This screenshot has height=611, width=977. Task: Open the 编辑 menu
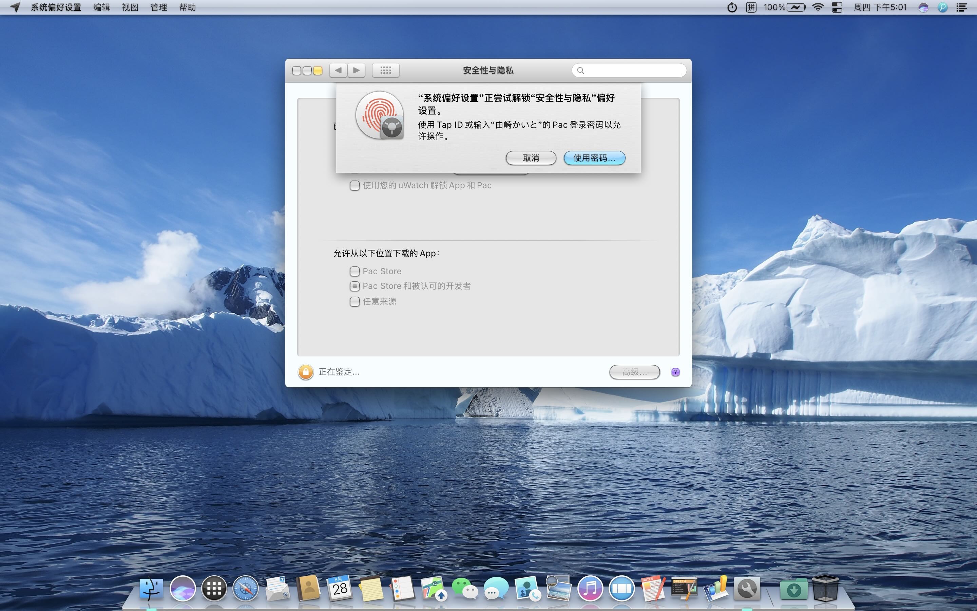pos(101,7)
